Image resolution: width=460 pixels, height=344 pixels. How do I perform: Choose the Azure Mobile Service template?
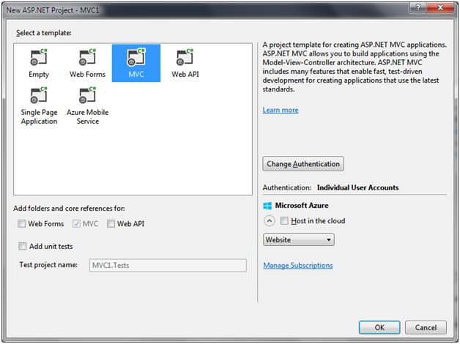pyautogui.click(x=87, y=106)
